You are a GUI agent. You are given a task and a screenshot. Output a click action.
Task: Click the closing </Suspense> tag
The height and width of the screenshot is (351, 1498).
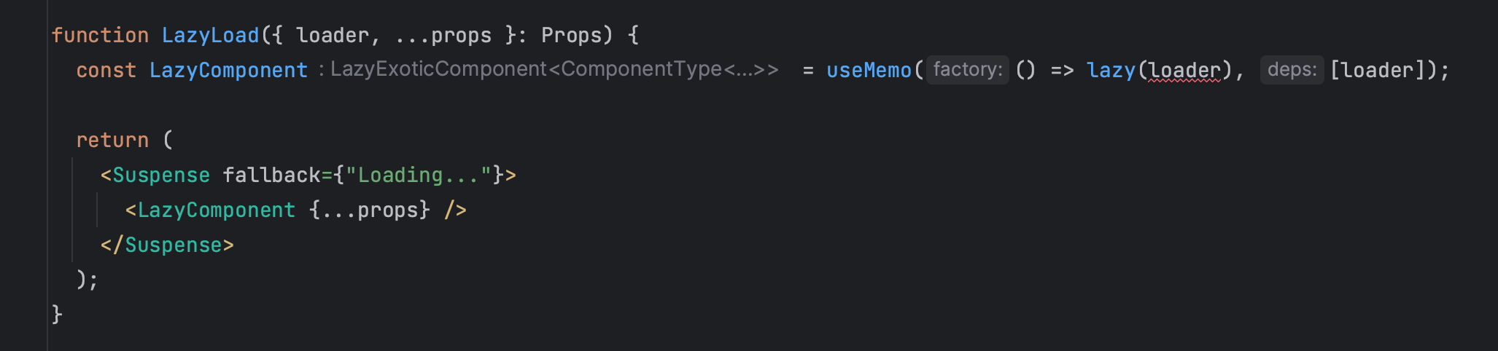pyautogui.click(x=167, y=245)
